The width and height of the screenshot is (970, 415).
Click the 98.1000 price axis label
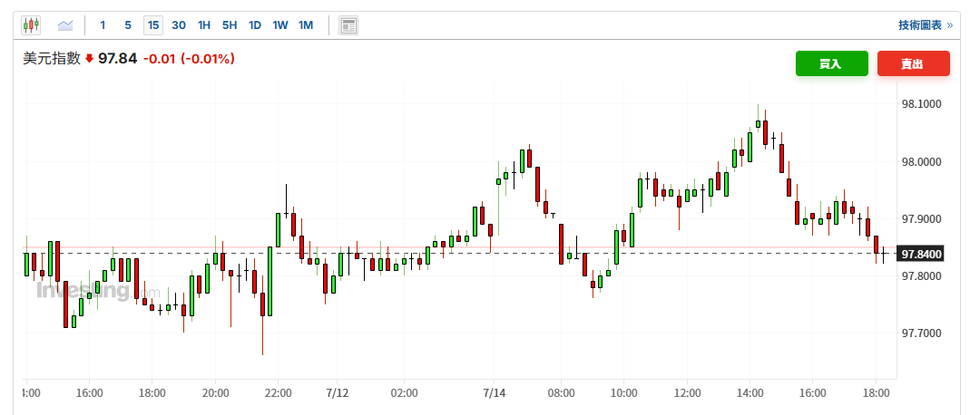pos(921,104)
